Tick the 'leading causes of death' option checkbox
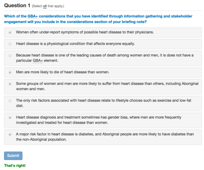This screenshot has height=170, width=204. (10, 55)
